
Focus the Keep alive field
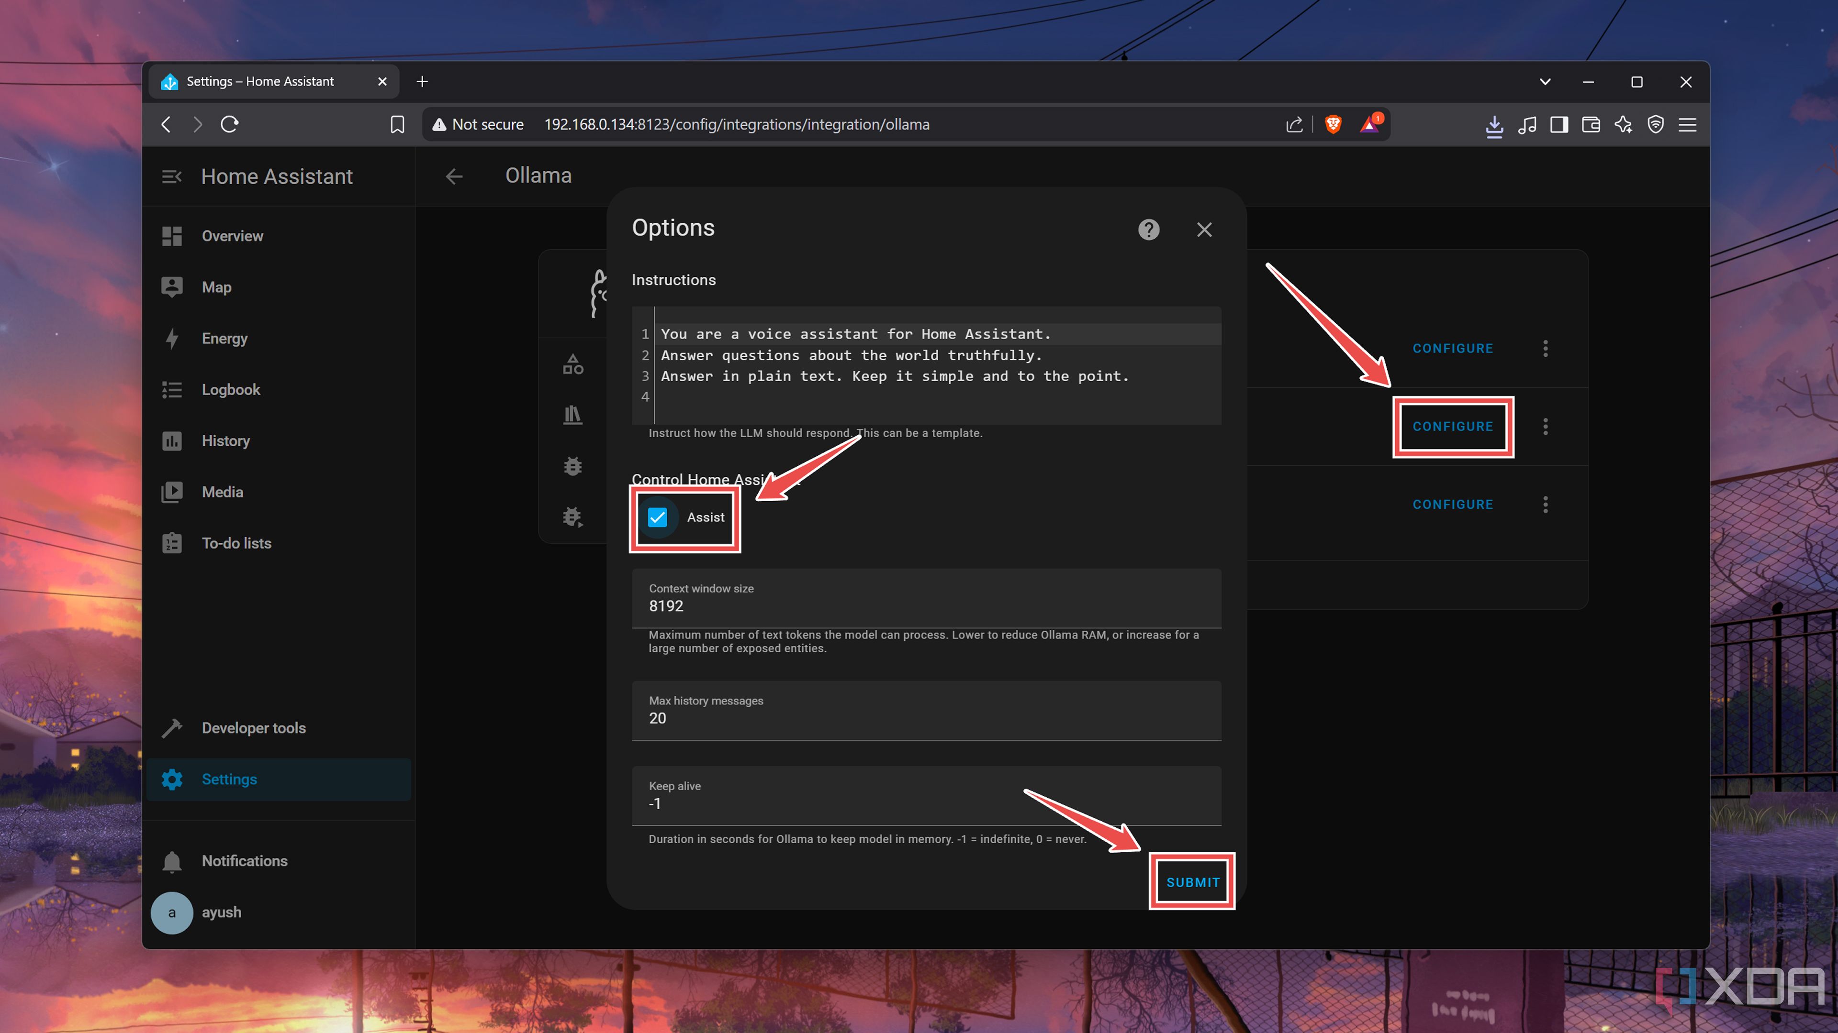926,796
